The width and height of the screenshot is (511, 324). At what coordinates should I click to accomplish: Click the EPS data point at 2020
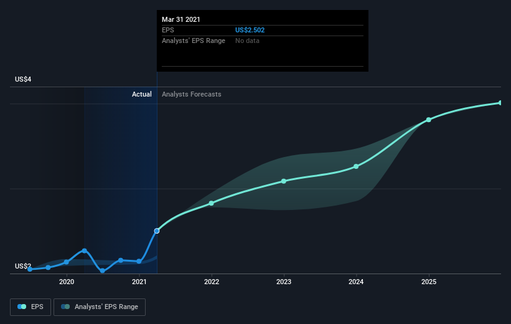click(x=67, y=262)
